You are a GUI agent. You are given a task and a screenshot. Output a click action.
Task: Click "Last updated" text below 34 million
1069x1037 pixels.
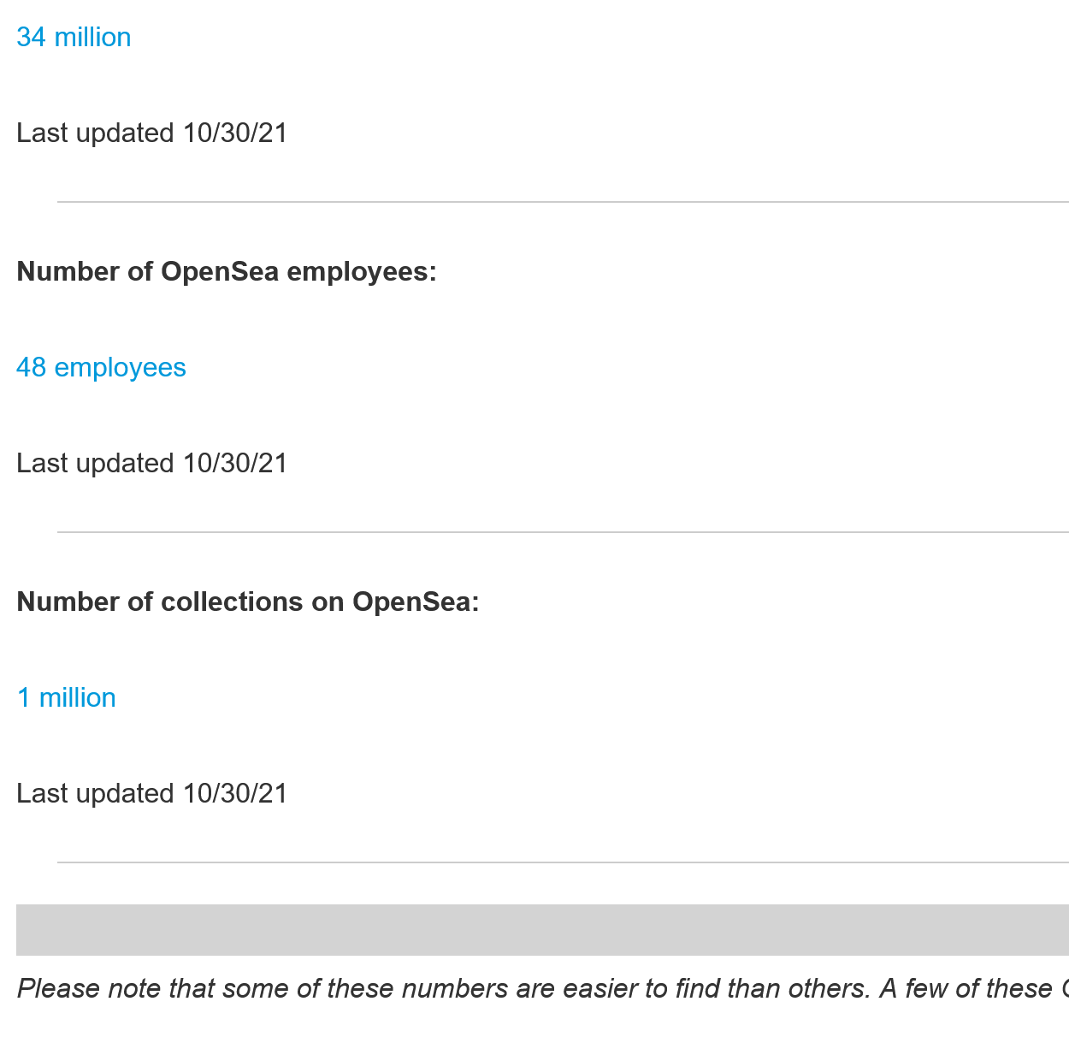95,133
